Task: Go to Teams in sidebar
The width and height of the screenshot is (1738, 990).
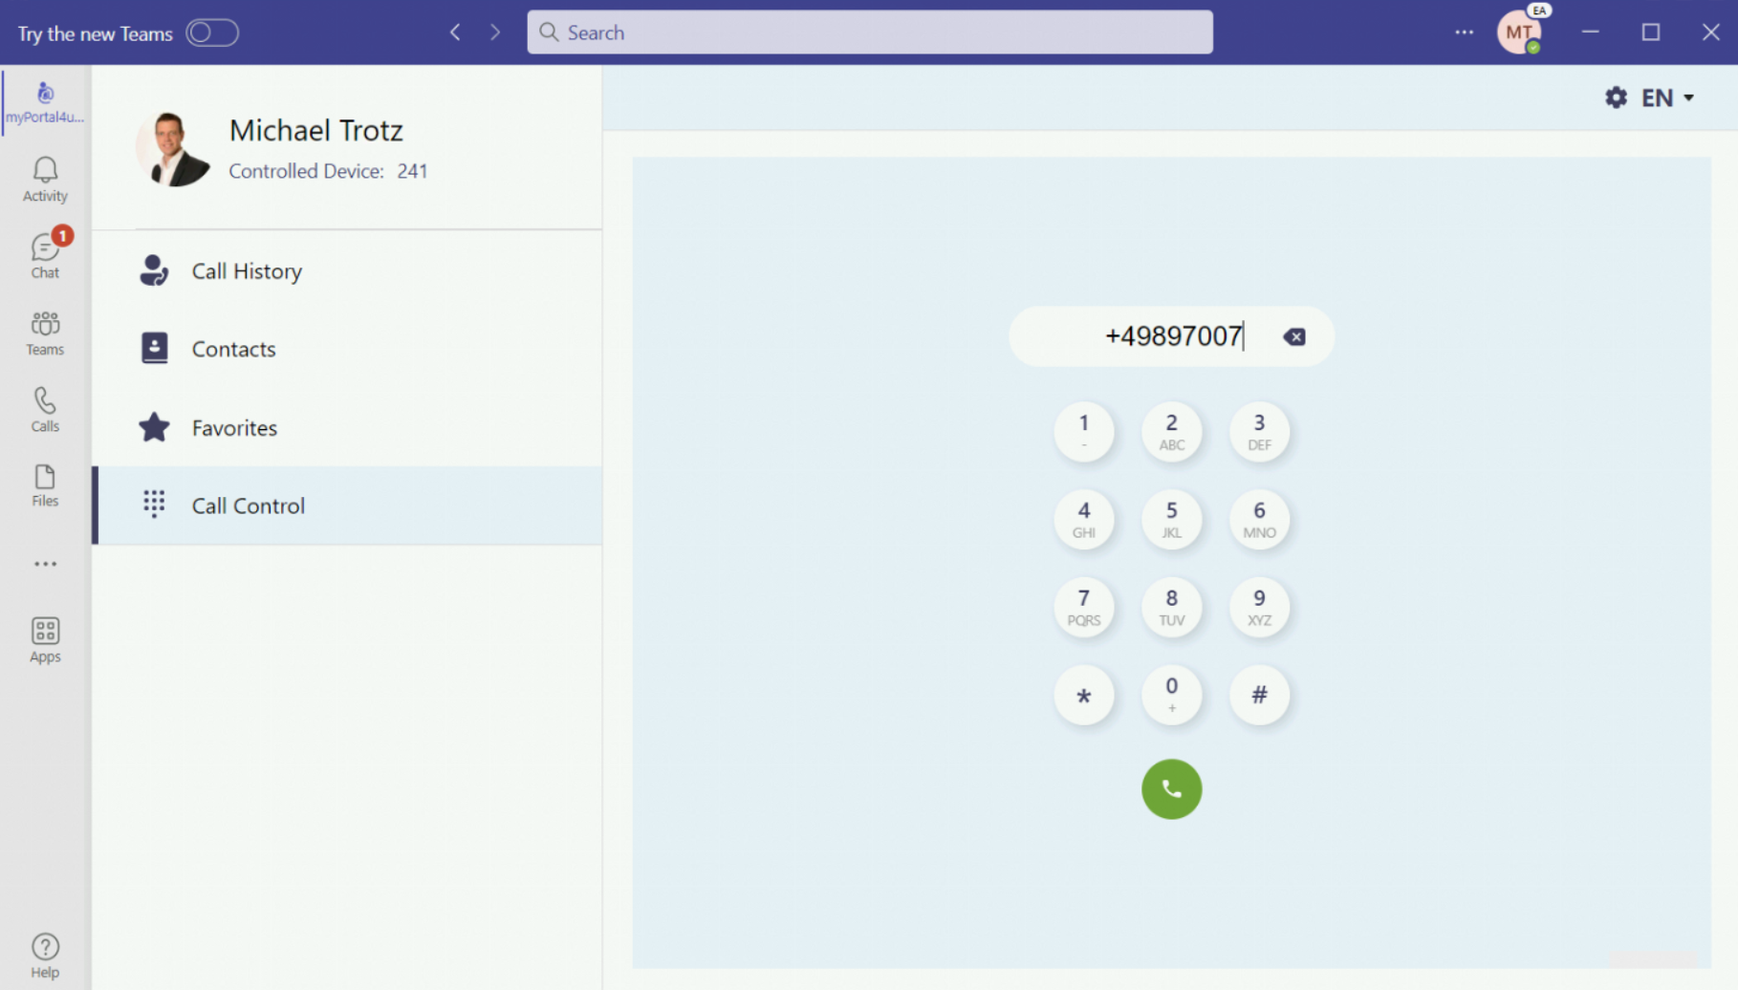Action: 45,333
